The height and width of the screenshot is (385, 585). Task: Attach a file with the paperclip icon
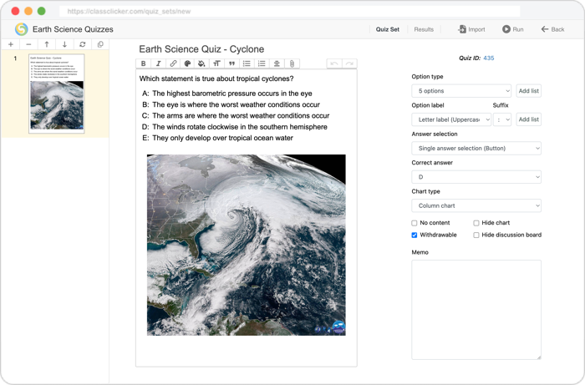pyautogui.click(x=292, y=63)
